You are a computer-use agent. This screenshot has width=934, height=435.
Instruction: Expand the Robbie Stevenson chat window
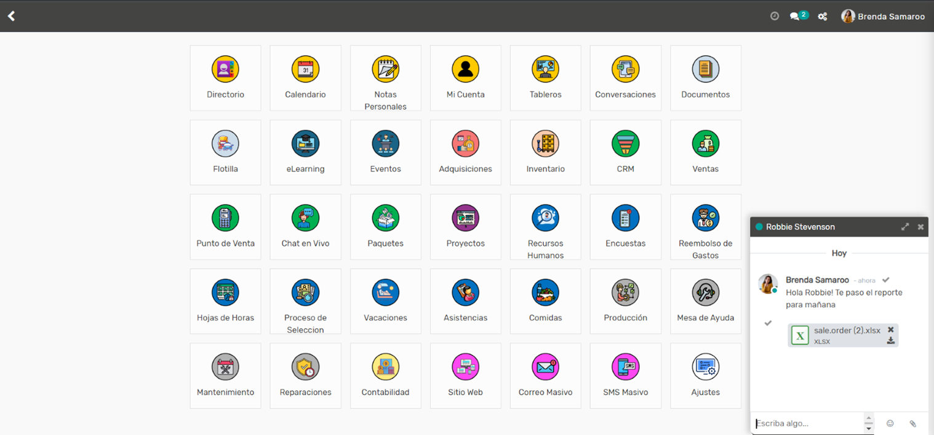pos(904,227)
